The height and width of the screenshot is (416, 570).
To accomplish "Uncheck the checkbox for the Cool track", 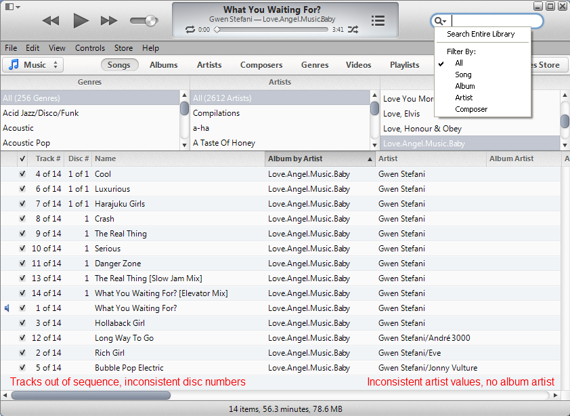I will (x=22, y=174).
